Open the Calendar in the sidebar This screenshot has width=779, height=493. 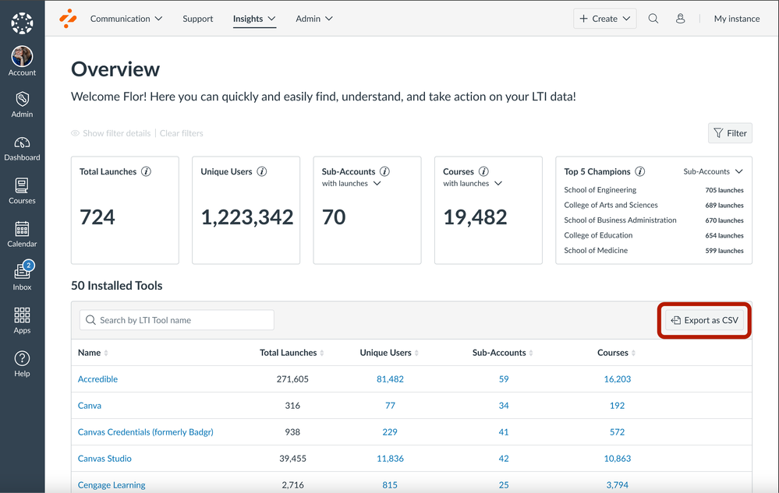pyautogui.click(x=22, y=234)
